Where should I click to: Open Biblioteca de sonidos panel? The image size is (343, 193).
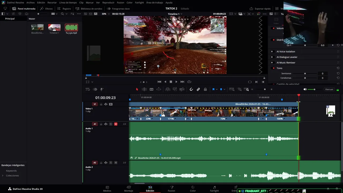(x=89, y=9)
